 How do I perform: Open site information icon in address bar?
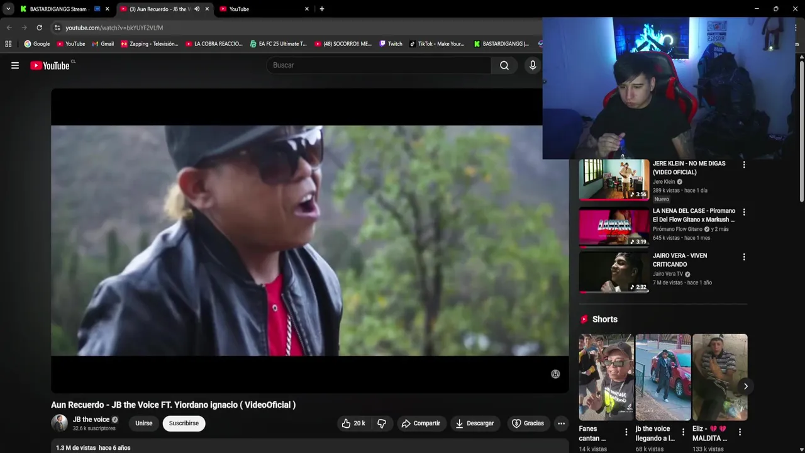click(x=57, y=28)
